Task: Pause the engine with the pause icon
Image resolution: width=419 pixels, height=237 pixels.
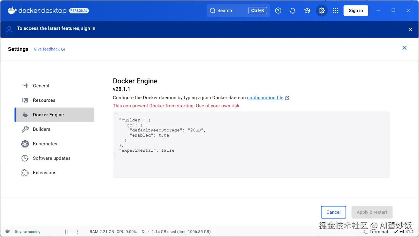Action: [67, 232]
